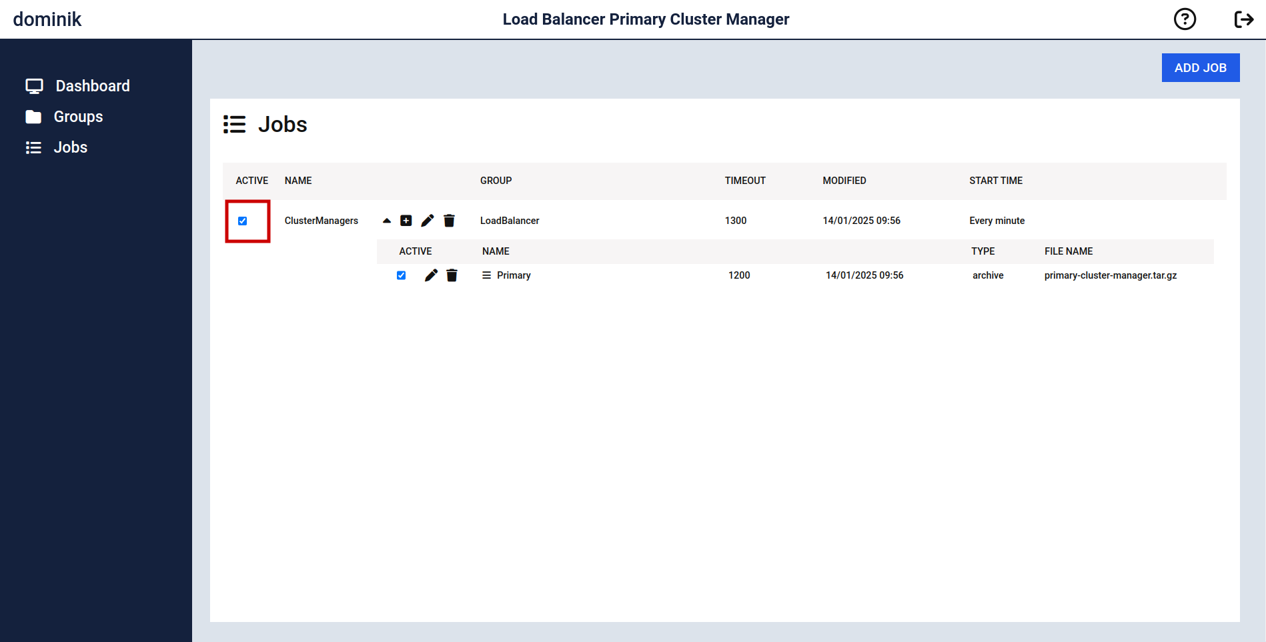Click the ADD JOB button

pyautogui.click(x=1200, y=68)
